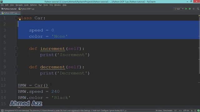The image size is (200, 112).
Task: Click the 'decrement' method name
Action: click(52, 67)
